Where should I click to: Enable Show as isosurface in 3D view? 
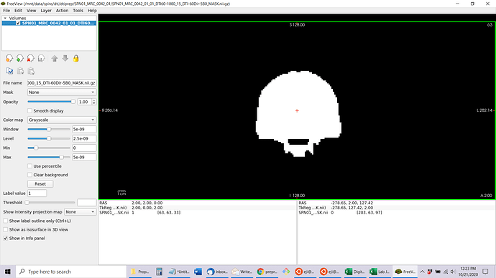(x=5, y=229)
